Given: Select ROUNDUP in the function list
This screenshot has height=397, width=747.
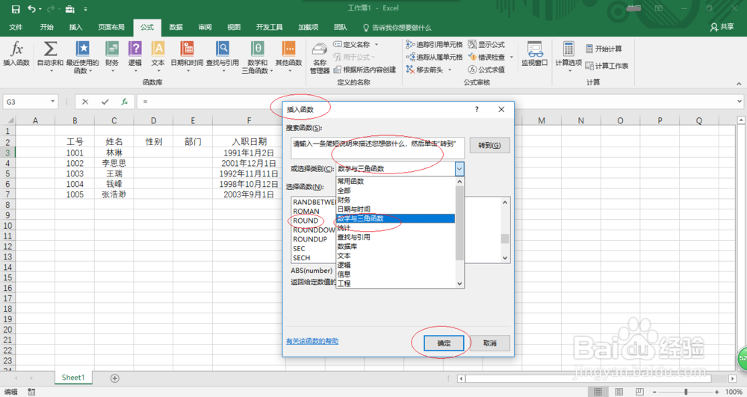Looking at the screenshot, I should pyautogui.click(x=310, y=239).
